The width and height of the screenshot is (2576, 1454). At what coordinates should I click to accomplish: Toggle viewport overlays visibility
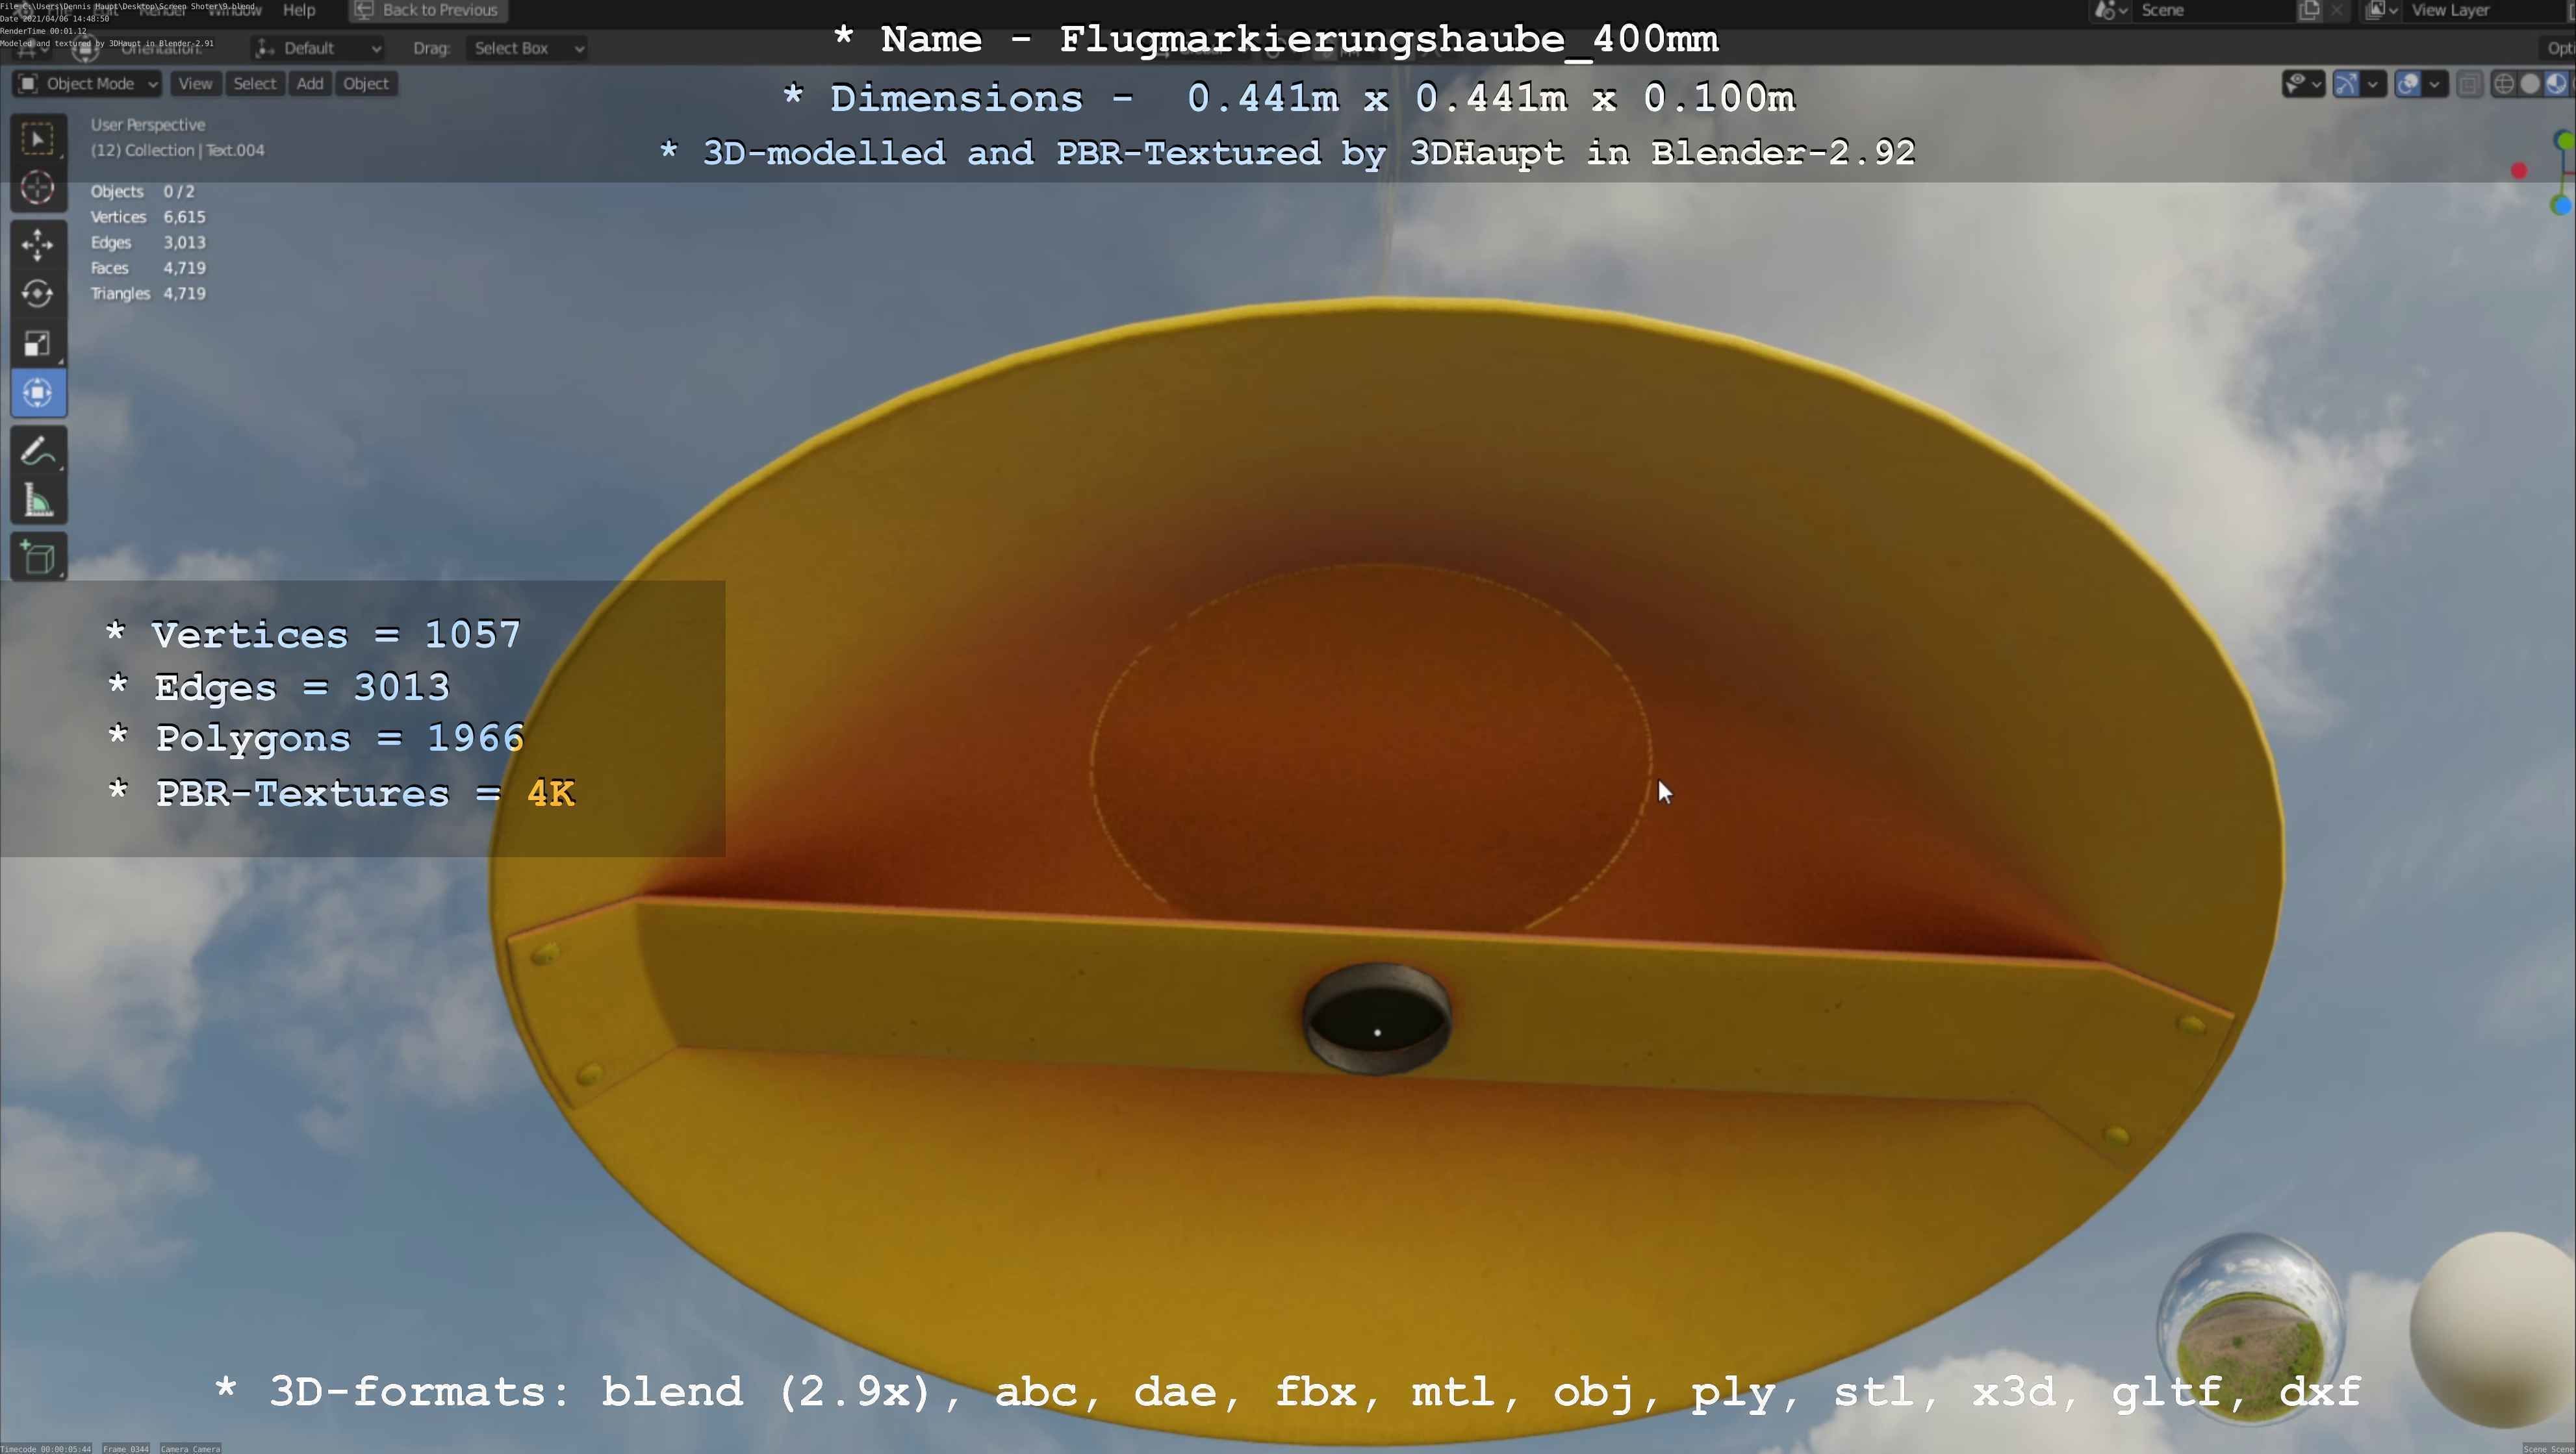point(2409,84)
